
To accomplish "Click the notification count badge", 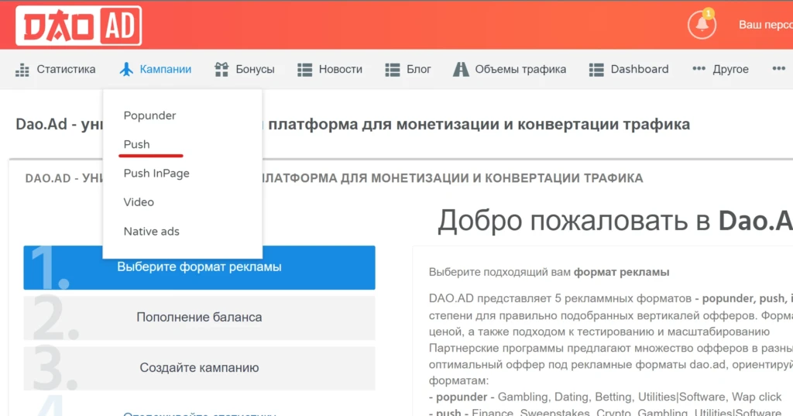I will tap(709, 13).
